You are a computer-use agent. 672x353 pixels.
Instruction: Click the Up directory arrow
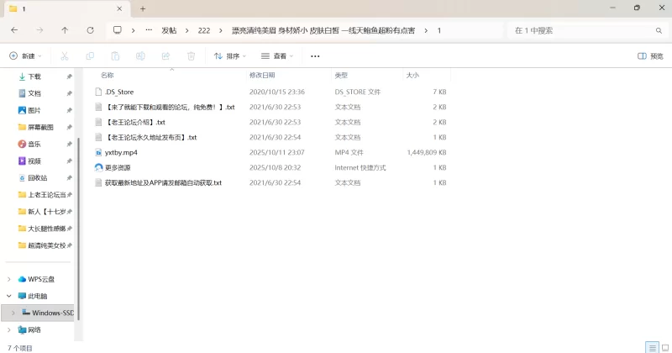pyautogui.click(x=65, y=30)
